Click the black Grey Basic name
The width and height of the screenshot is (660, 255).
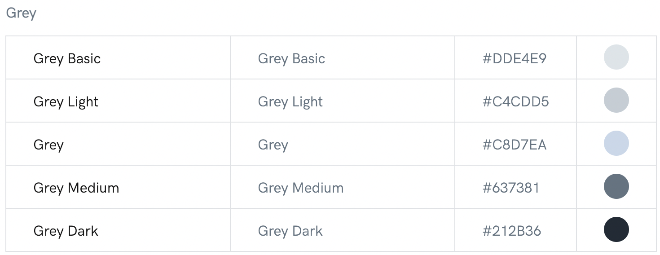tap(67, 58)
